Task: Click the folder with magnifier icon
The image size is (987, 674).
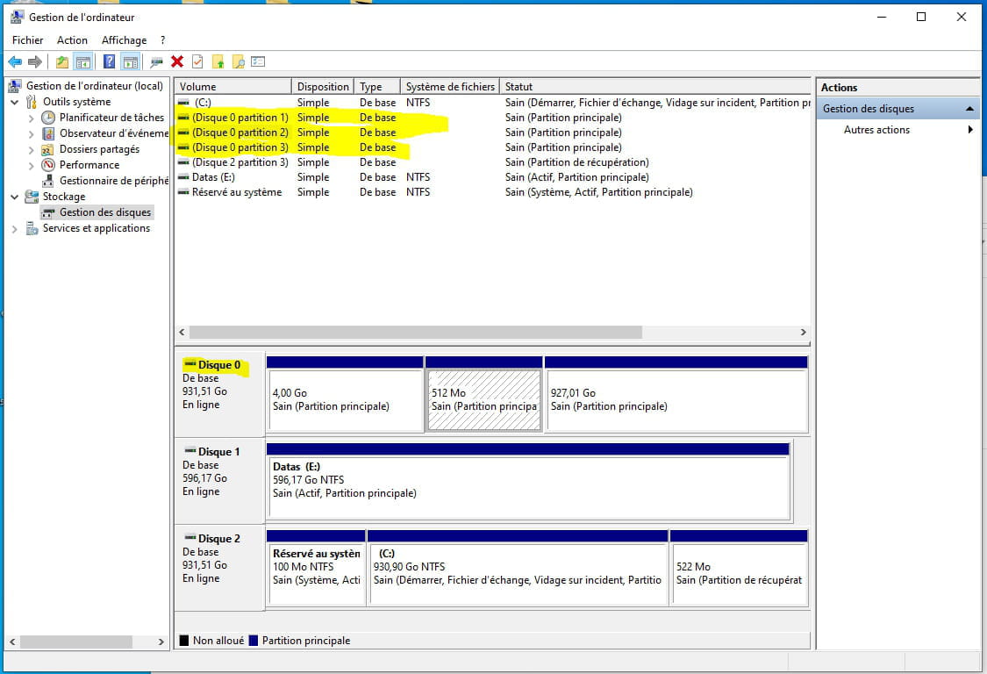Action: [x=238, y=61]
